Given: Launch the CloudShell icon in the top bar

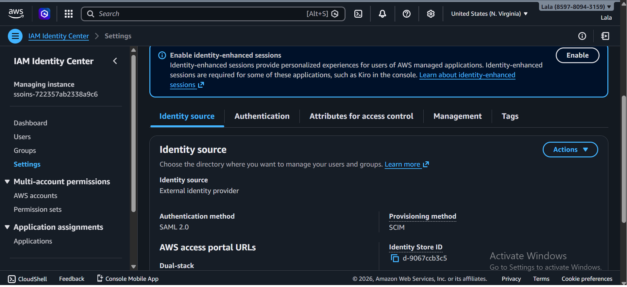Looking at the screenshot, I should [x=358, y=14].
